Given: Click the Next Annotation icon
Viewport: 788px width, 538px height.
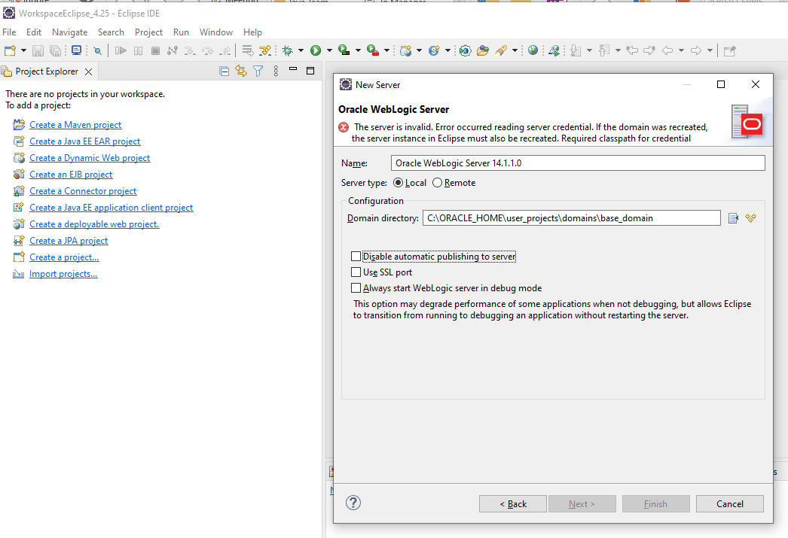Looking at the screenshot, I should coord(576,50).
